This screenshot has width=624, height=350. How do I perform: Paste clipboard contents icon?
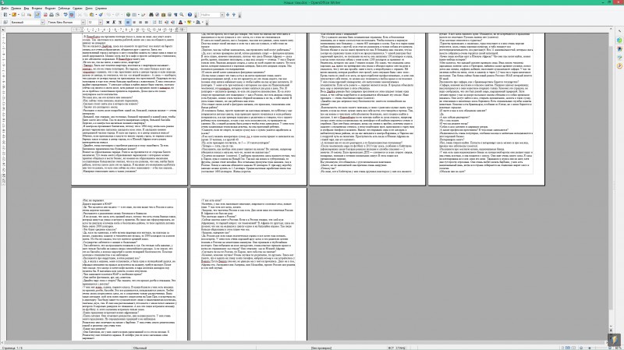click(91, 15)
